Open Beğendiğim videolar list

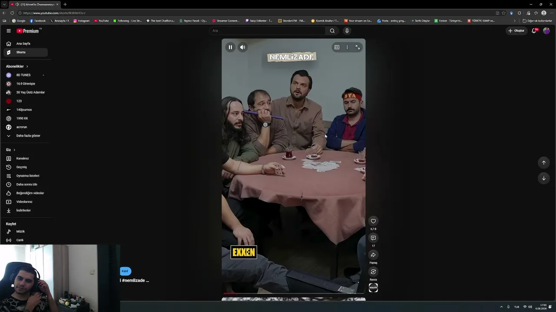tap(26, 193)
